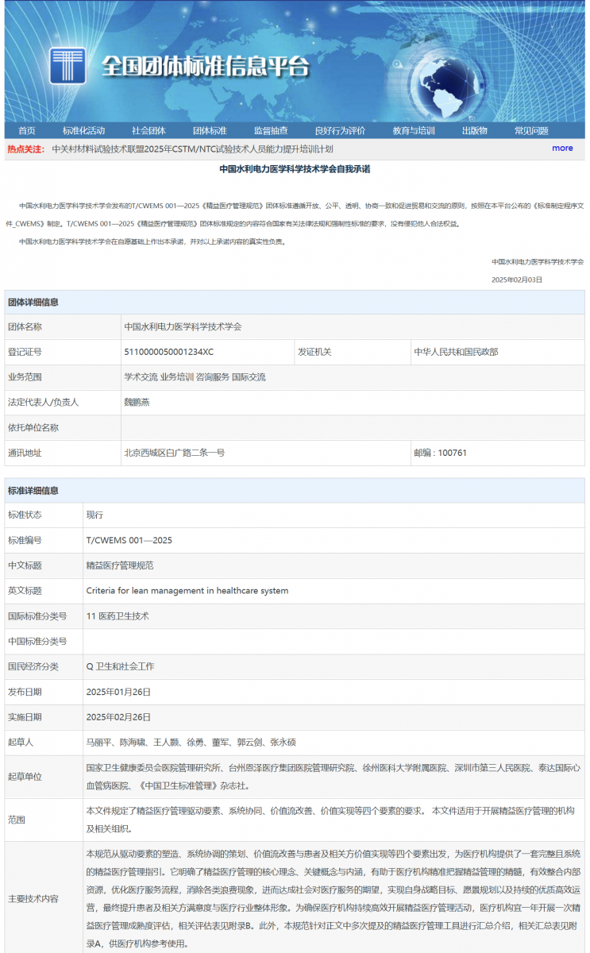Click the 团体名称 value 中国水利电力医学科学技术学会

click(x=183, y=326)
